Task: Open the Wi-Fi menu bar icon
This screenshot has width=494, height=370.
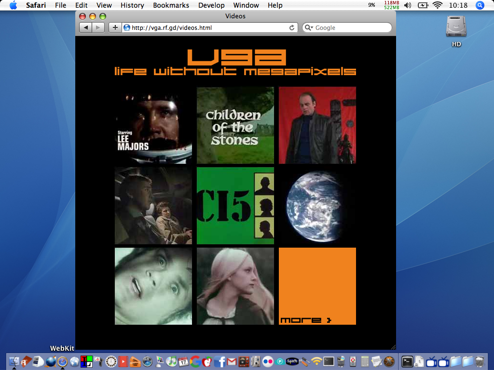Action: pyautogui.click(x=437, y=5)
